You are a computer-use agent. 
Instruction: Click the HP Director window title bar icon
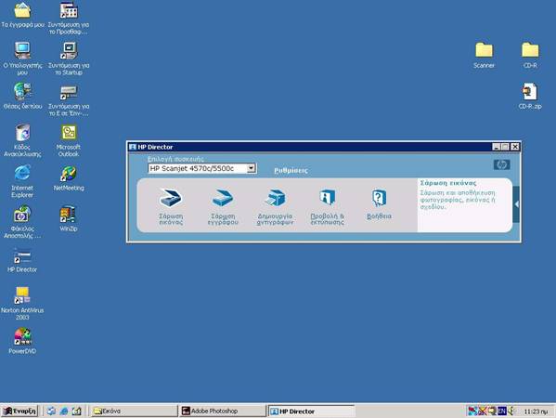coord(133,147)
